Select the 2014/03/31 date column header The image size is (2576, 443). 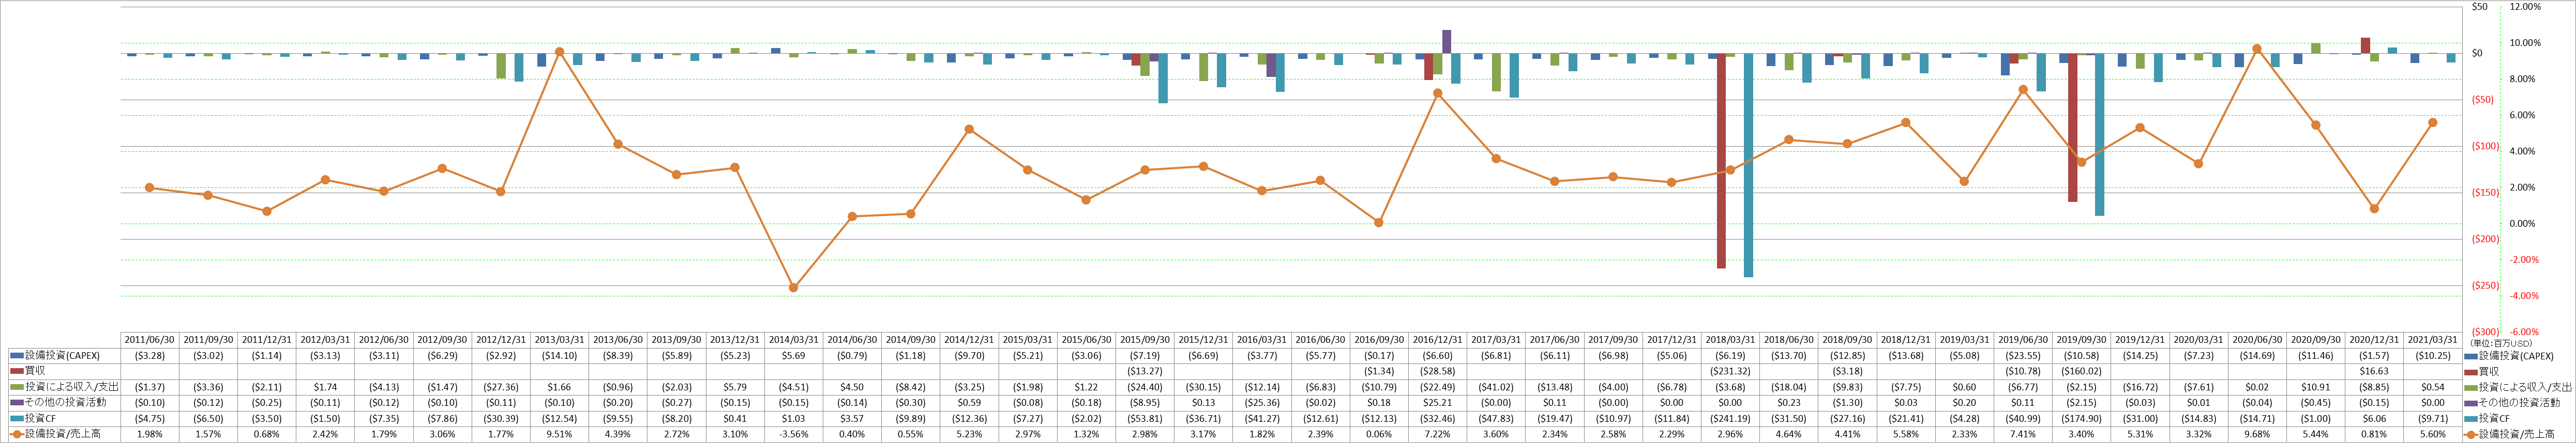point(793,339)
